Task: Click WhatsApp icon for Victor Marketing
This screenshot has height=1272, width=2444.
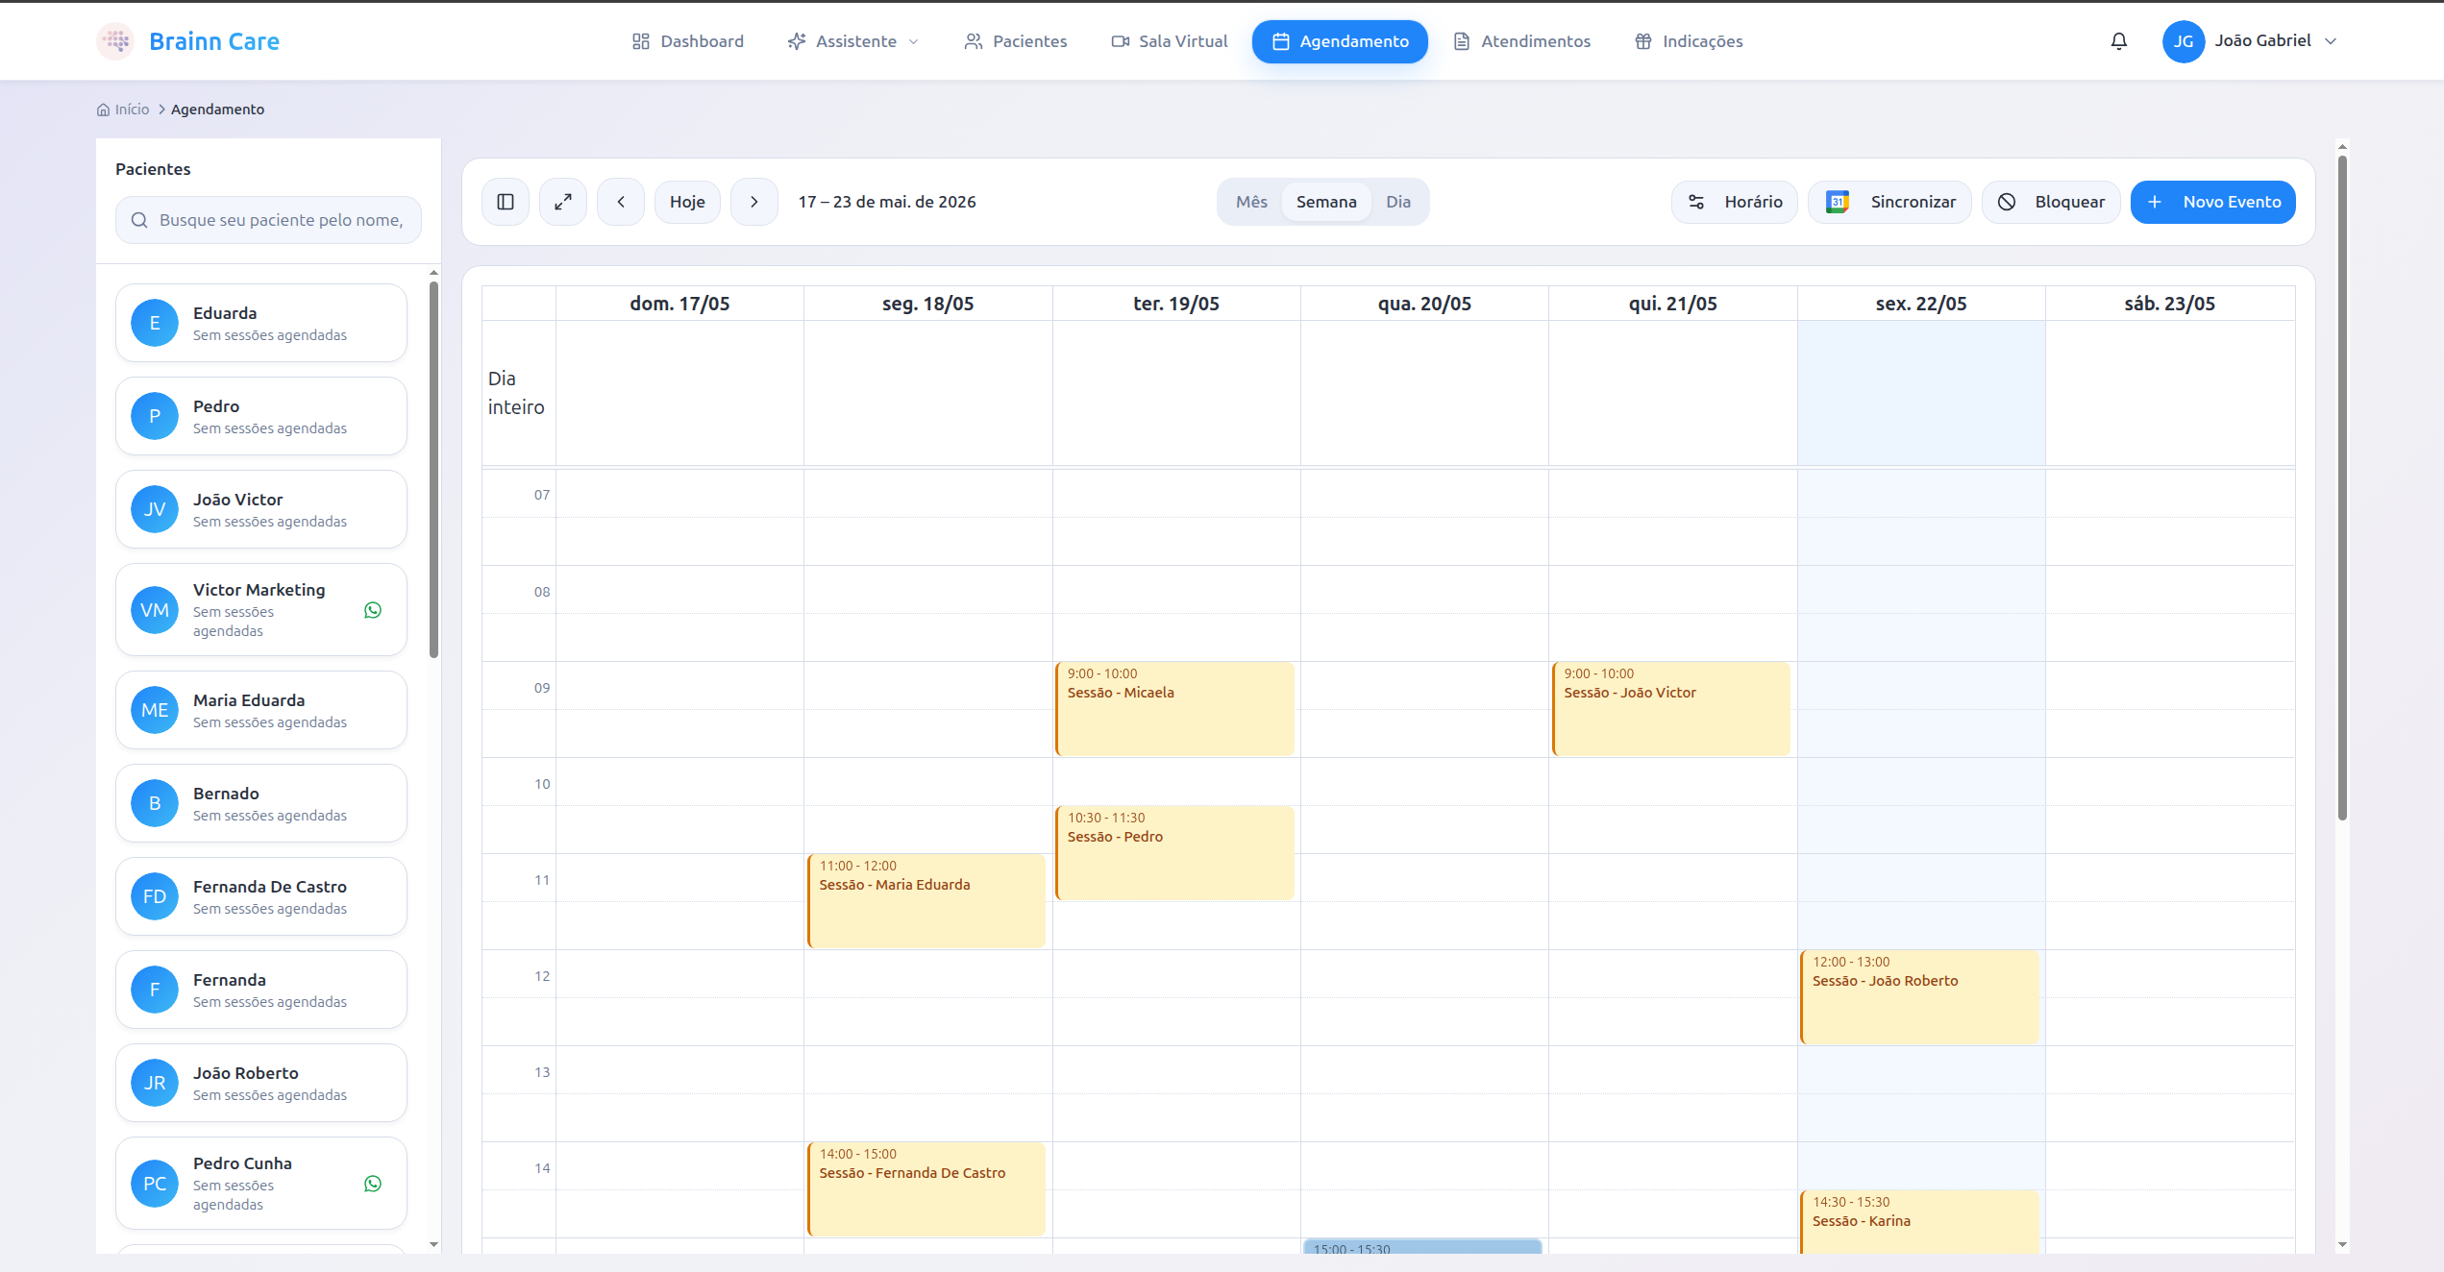Action: [x=373, y=610]
